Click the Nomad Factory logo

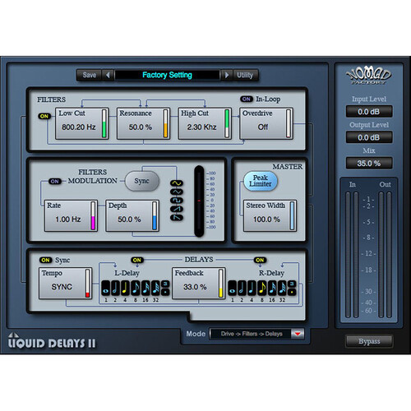pyautogui.click(x=368, y=76)
